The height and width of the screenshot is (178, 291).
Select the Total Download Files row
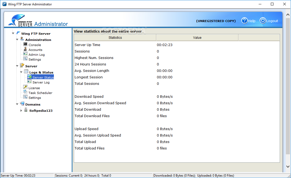(177, 116)
